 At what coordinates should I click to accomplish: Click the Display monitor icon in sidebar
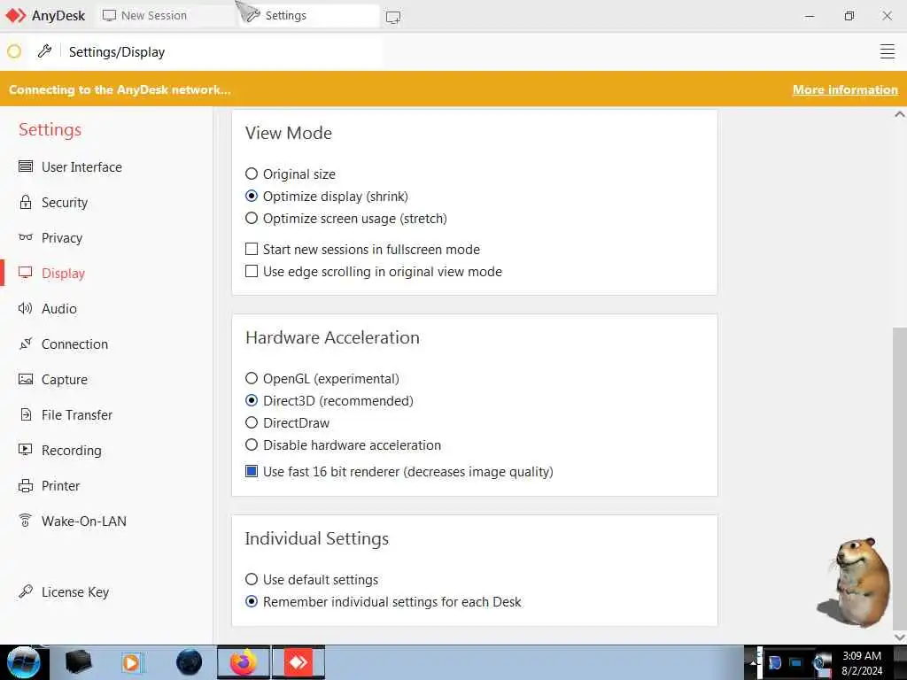coord(26,273)
